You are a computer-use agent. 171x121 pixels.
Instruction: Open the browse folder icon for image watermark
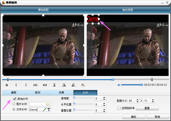click(x=48, y=104)
